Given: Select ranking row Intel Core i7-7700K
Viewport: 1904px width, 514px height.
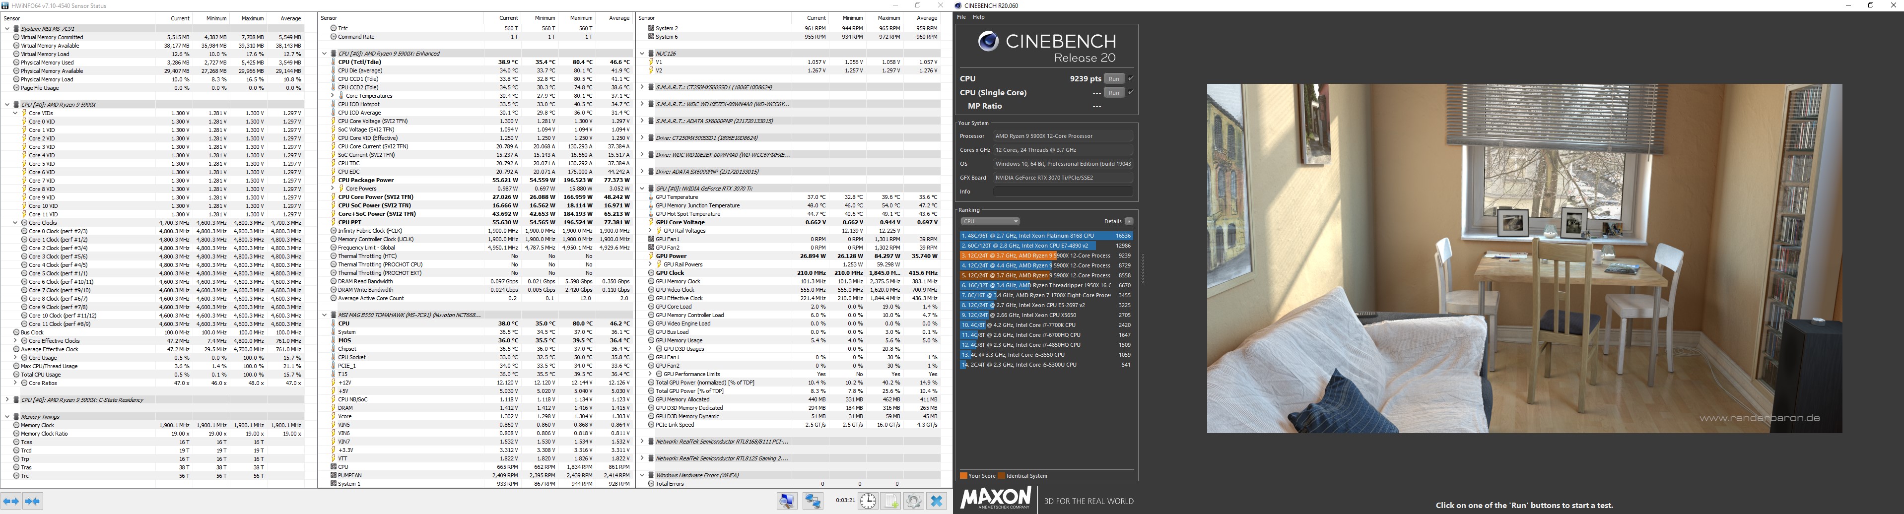Looking at the screenshot, I should pos(1046,325).
